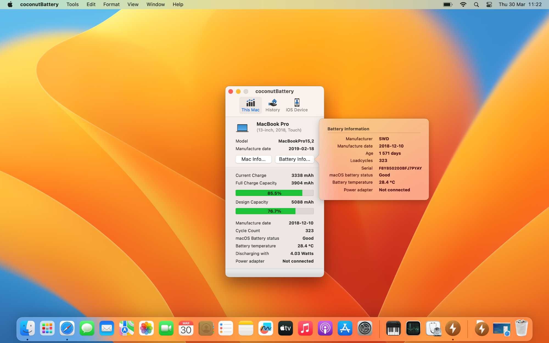
Task: Open Maps from the Dock
Action: [127, 328]
